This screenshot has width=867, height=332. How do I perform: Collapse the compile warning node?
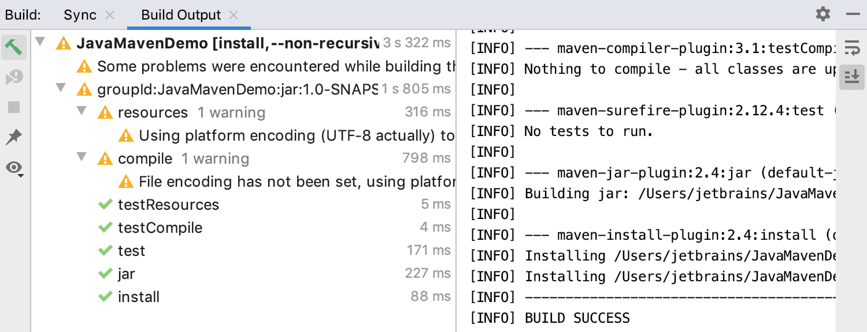click(x=81, y=158)
